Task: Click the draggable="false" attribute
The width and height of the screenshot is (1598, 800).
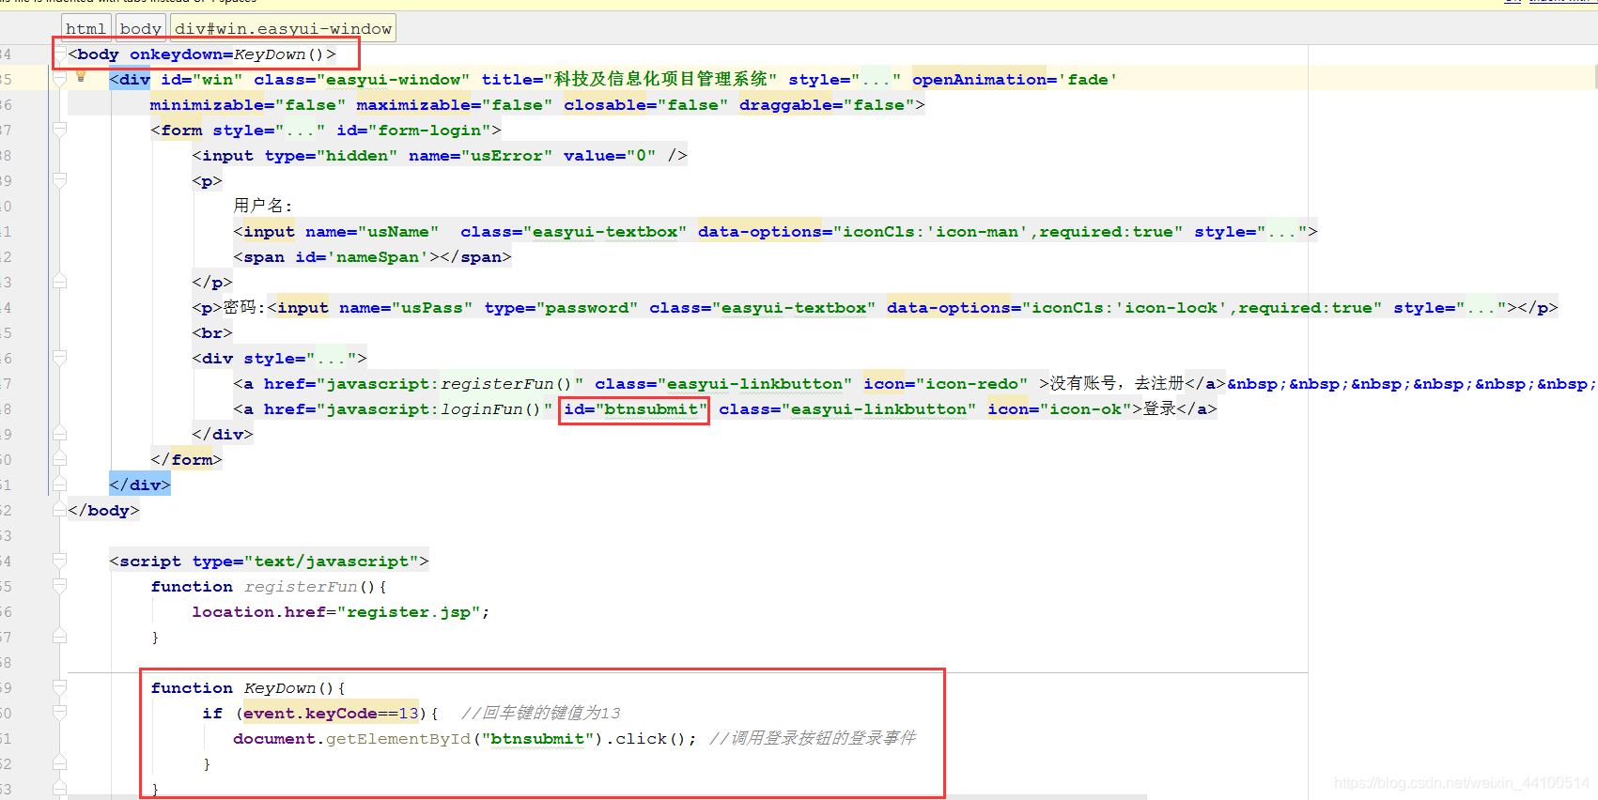Action: click(827, 105)
